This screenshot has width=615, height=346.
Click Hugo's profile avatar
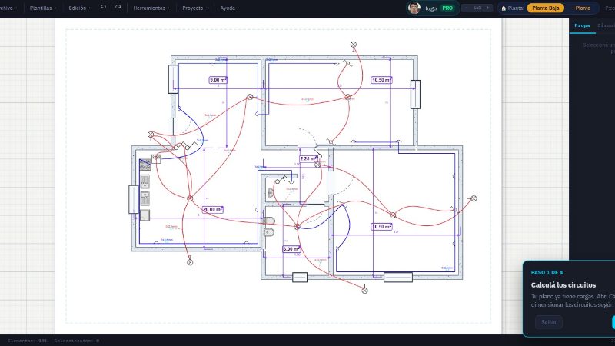(414, 8)
